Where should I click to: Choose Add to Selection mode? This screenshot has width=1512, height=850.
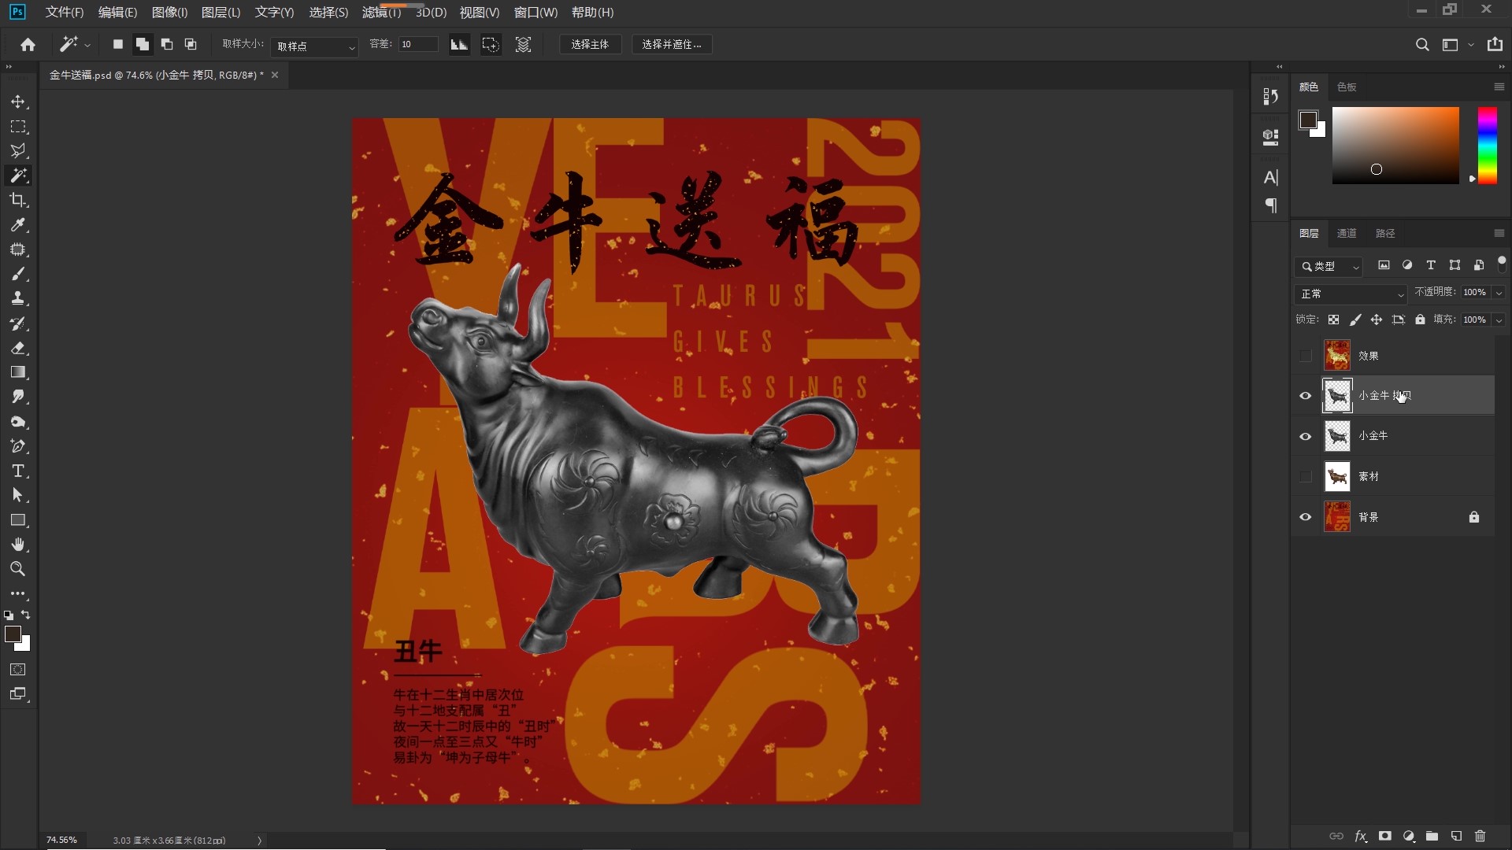[143, 44]
